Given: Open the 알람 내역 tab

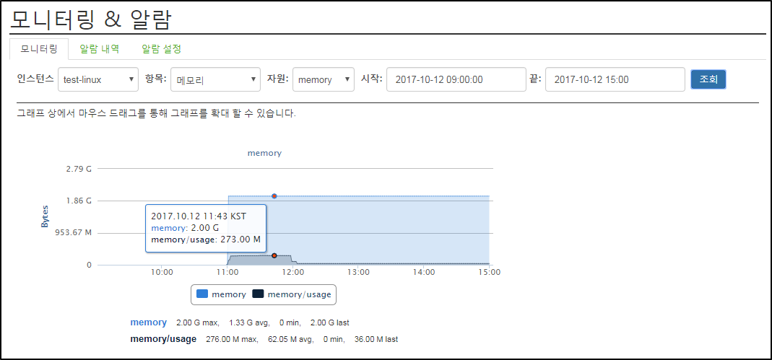Looking at the screenshot, I should tap(99, 49).
